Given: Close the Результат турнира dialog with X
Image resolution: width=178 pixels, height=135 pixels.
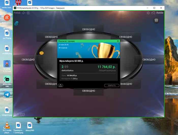Looking at the screenshot, I should pyautogui.click(x=118, y=41).
